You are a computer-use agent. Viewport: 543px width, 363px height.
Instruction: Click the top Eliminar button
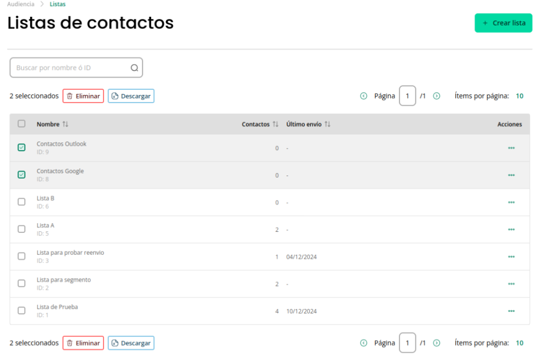[x=83, y=96]
